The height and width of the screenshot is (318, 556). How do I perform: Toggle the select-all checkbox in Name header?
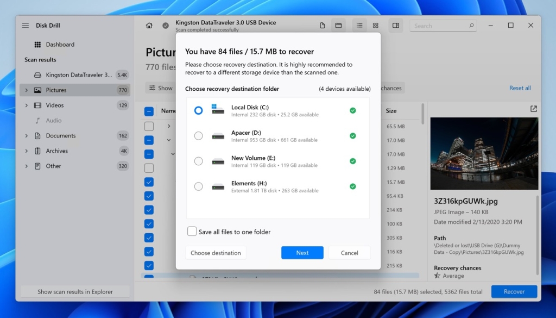pos(149,111)
